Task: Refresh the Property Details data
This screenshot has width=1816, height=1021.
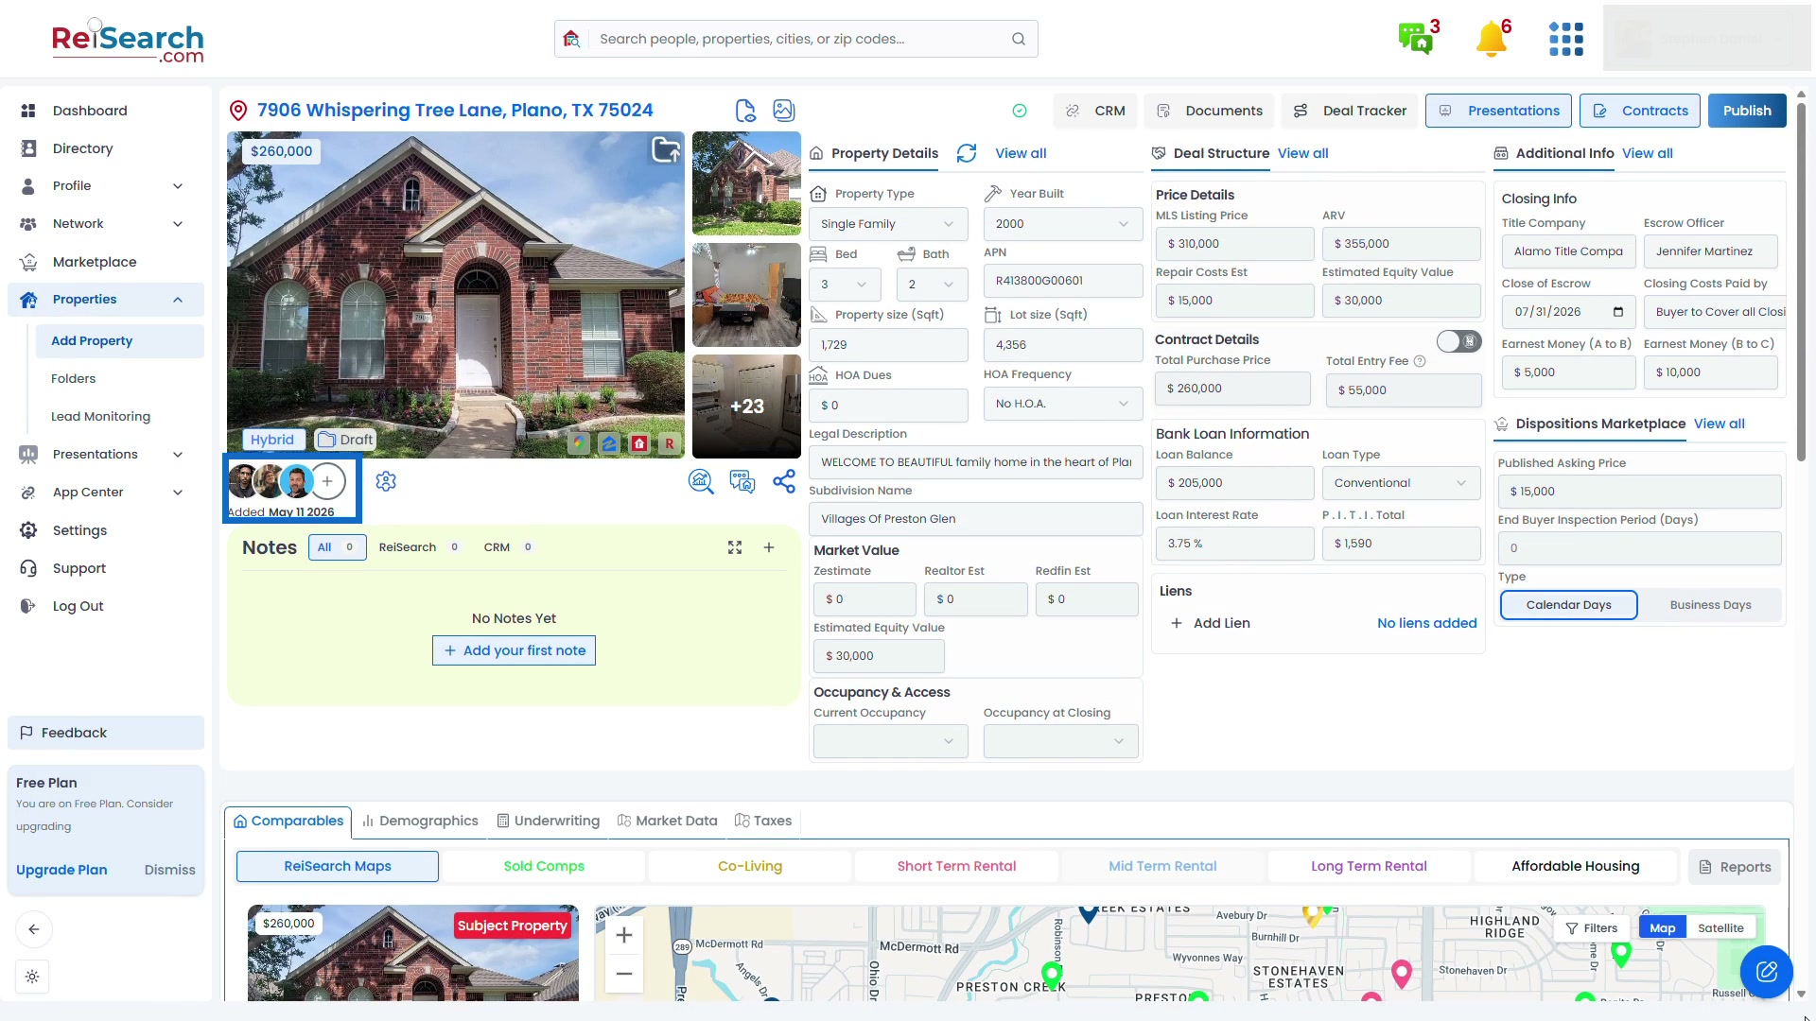Action: coord(967,153)
